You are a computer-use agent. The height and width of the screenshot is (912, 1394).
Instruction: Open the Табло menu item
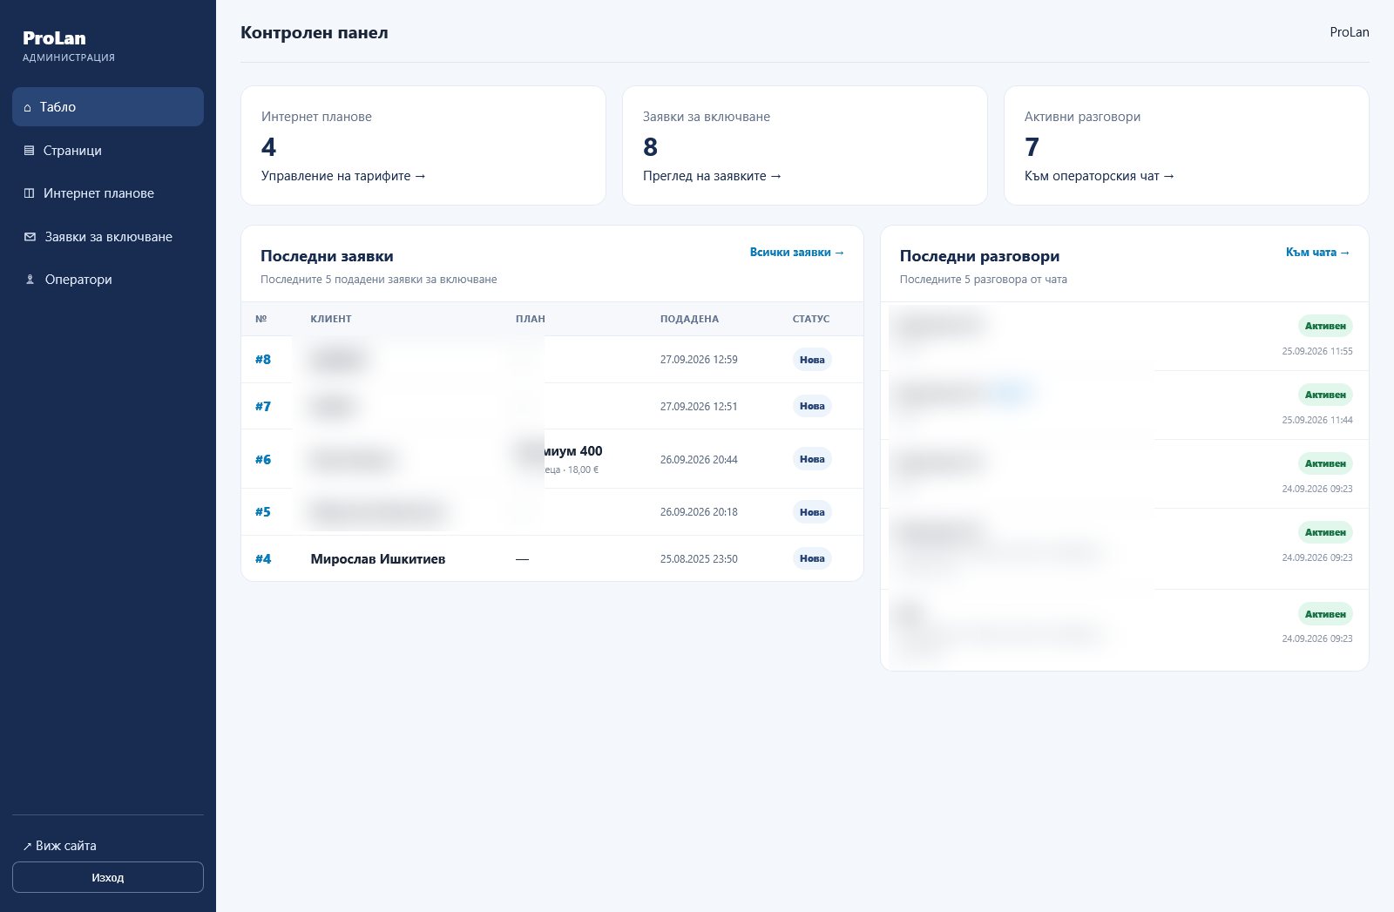click(x=108, y=107)
